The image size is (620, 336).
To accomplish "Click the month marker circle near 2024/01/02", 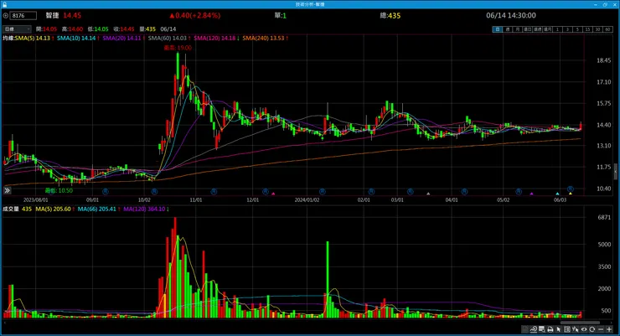I will coord(323,191).
